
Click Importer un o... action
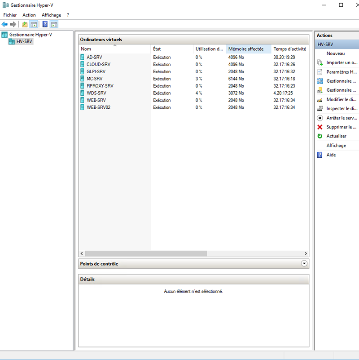pyautogui.click(x=342, y=62)
